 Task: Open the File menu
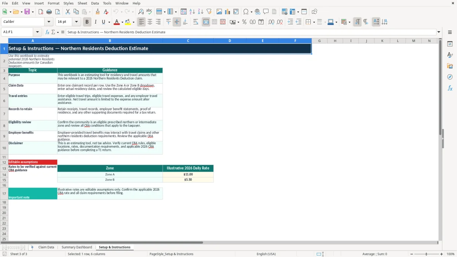point(5,3)
